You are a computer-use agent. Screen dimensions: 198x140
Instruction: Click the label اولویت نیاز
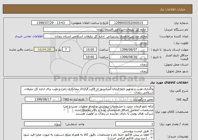click(181, 43)
